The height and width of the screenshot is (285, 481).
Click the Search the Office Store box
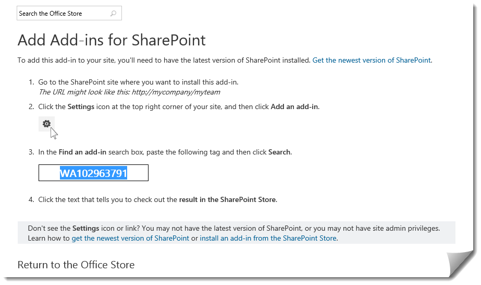(x=63, y=14)
